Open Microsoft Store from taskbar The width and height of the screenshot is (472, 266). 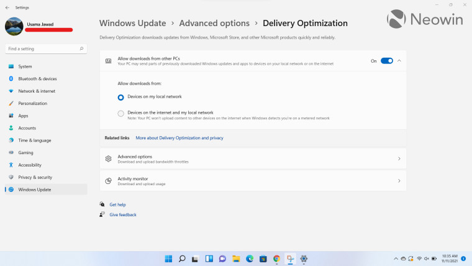coord(263,259)
